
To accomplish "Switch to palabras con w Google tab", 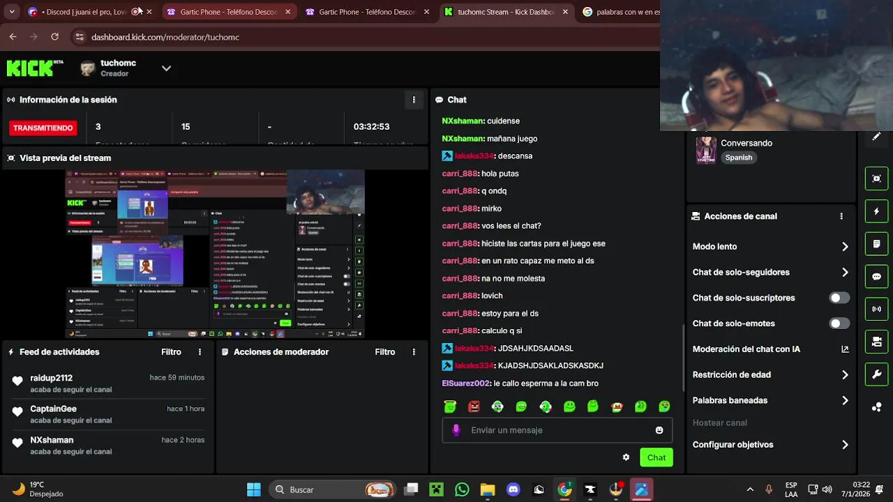I will 620,12.
